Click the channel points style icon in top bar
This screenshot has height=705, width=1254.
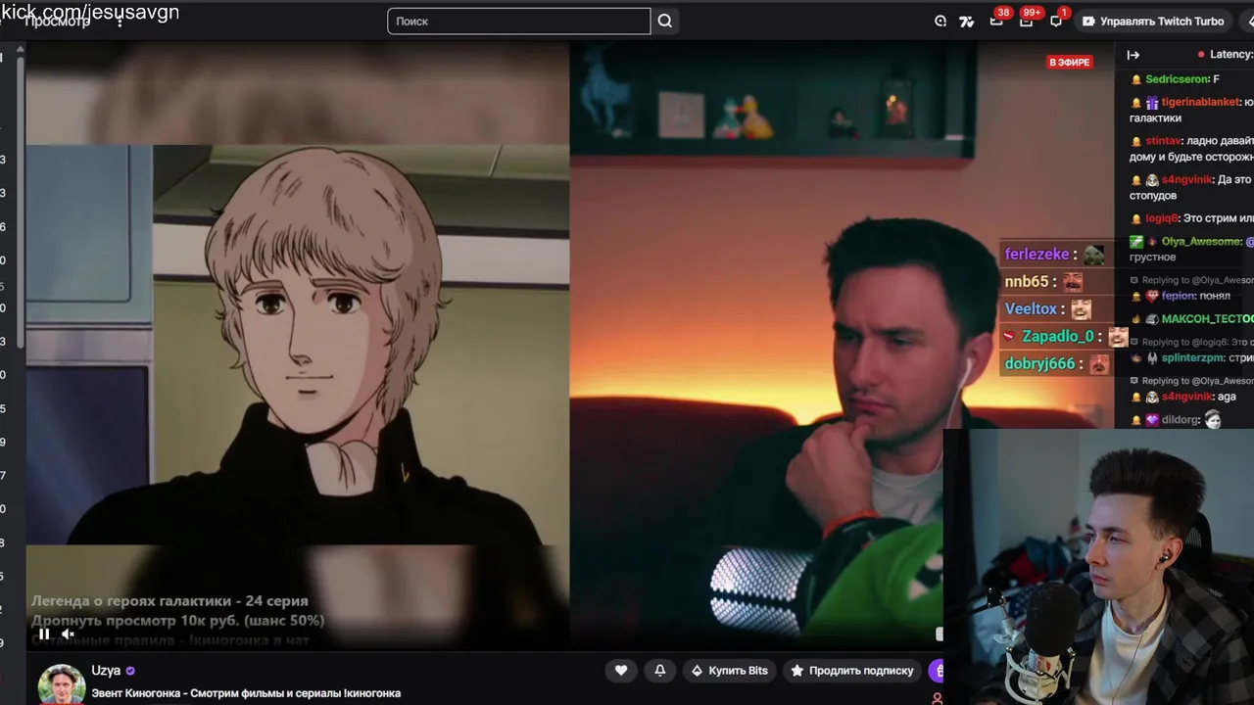coord(967,21)
